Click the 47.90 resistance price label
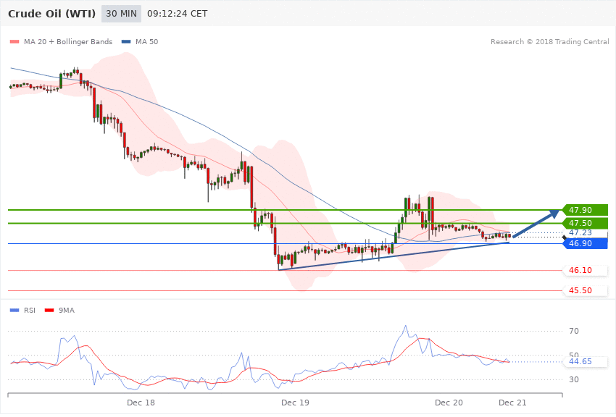616x417 pixels. point(585,210)
